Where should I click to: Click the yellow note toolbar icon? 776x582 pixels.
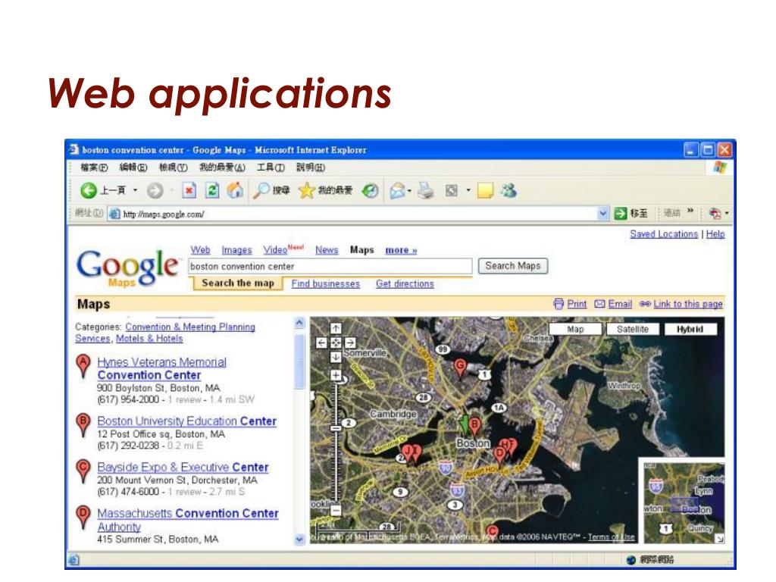click(485, 190)
